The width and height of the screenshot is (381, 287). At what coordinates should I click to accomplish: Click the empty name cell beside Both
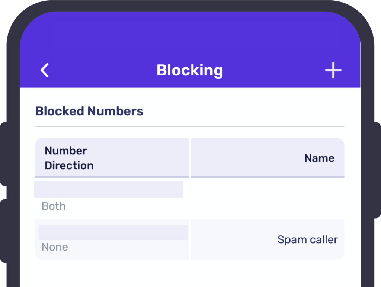(267, 198)
